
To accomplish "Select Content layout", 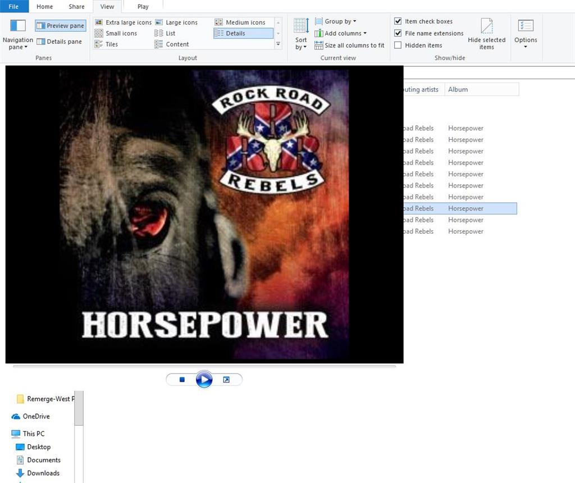I will tap(172, 44).
